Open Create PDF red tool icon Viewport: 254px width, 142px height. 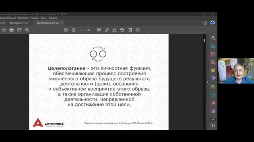(x=213, y=62)
